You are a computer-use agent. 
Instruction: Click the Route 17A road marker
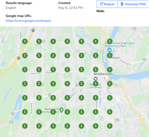click(x=134, y=29)
